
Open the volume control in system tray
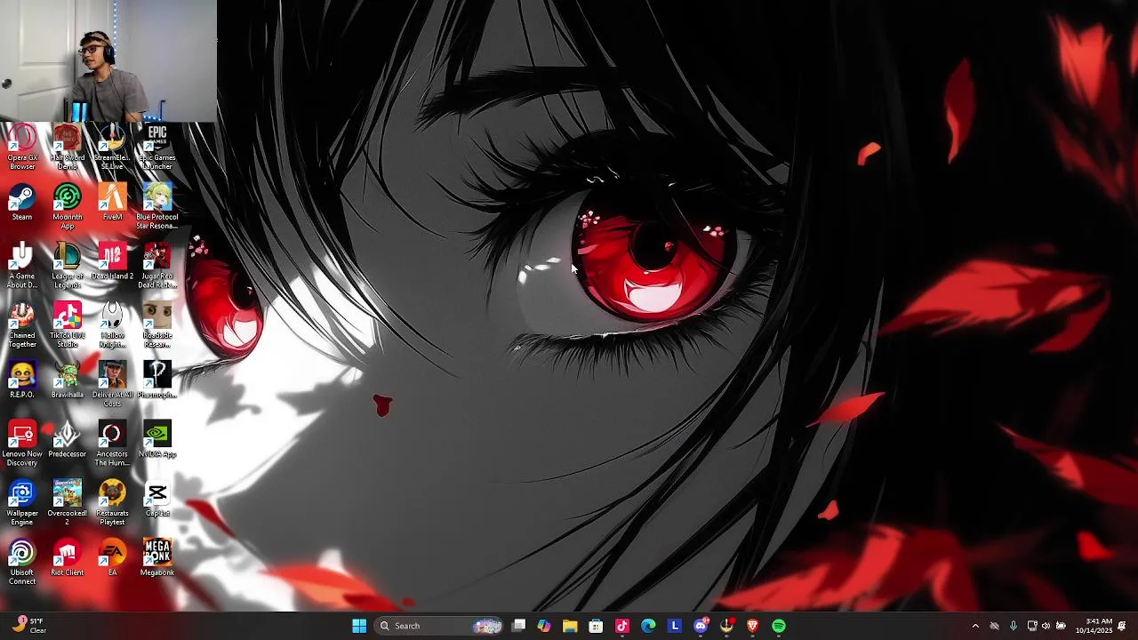click(1046, 626)
